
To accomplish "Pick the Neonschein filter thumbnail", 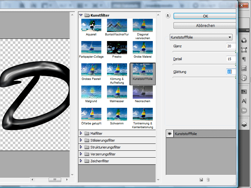I will click(143, 92).
